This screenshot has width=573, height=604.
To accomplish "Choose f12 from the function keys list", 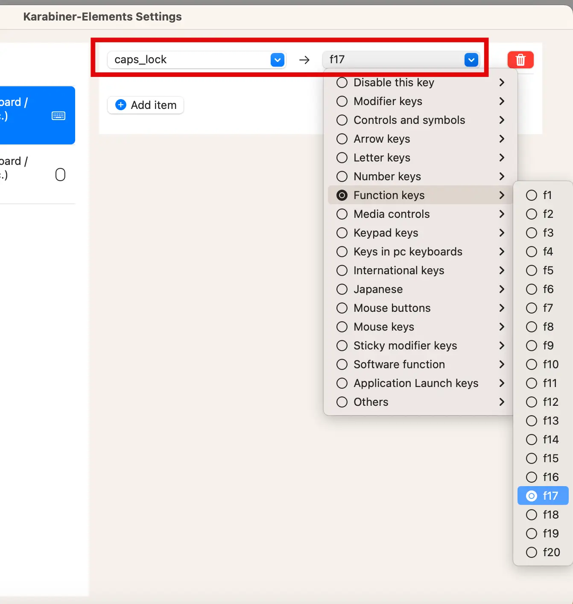I will tap(543, 402).
